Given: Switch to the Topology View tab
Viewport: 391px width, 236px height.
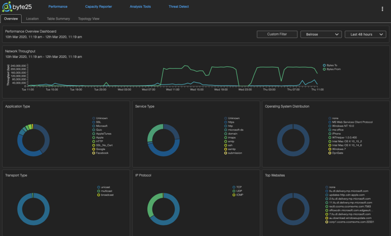Looking at the screenshot, I should (x=88, y=19).
